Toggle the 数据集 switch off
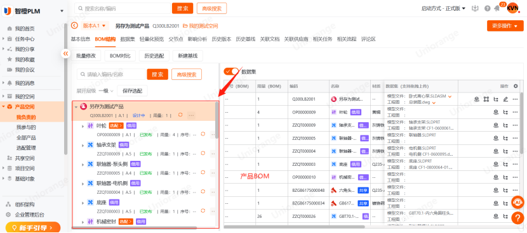 click(231, 72)
